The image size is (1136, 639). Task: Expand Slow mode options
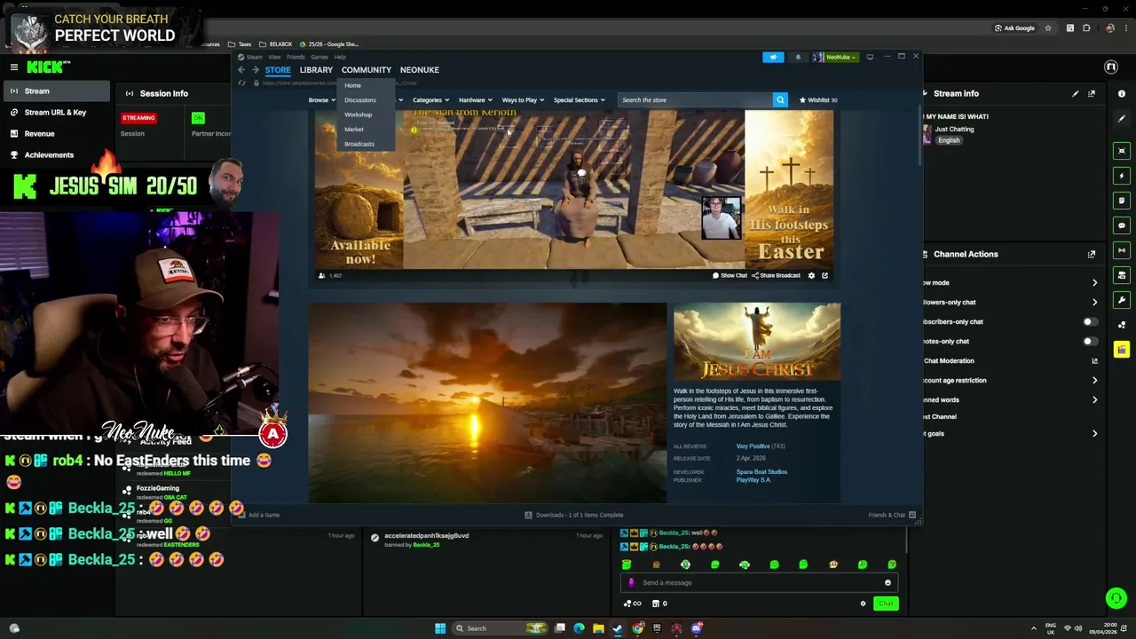[x=1094, y=283]
